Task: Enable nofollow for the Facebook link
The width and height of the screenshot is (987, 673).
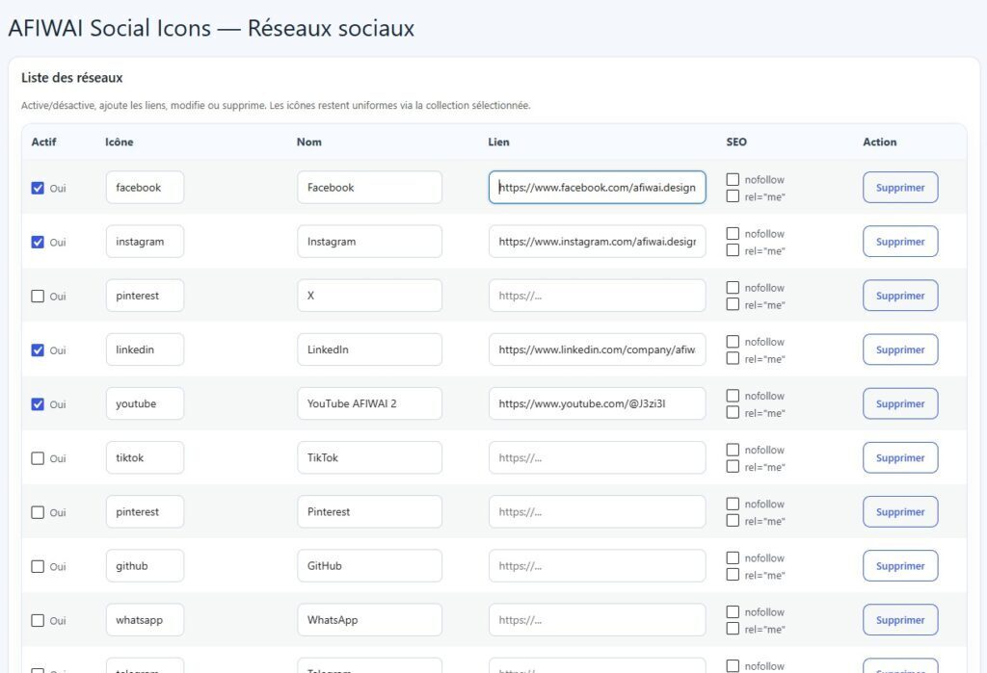Action: [733, 179]
